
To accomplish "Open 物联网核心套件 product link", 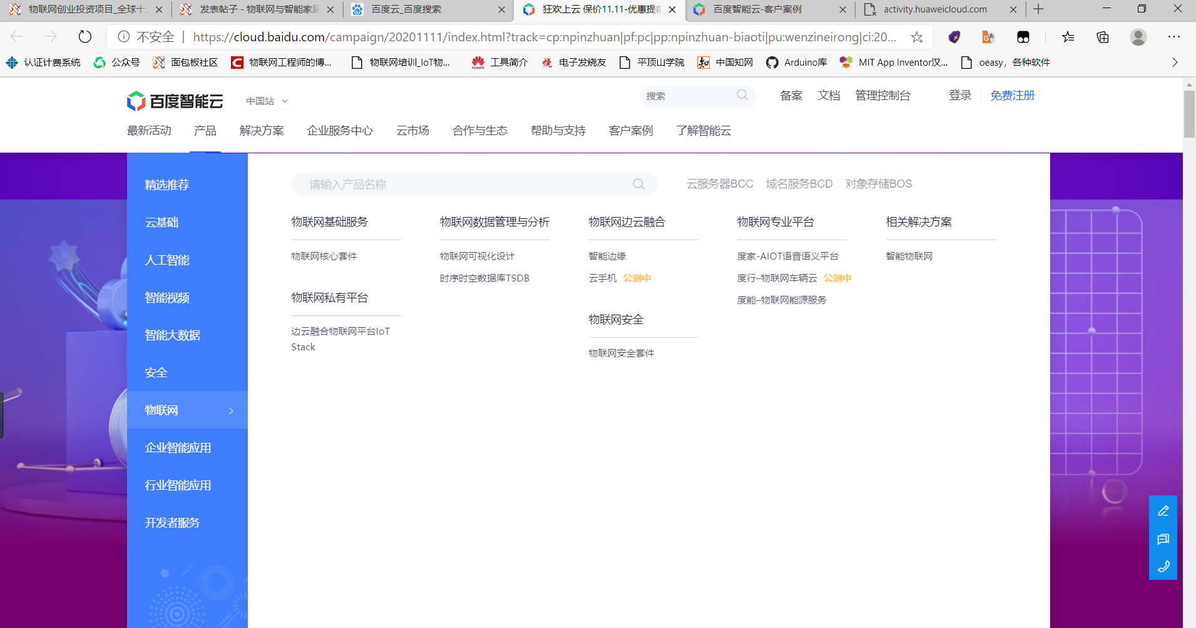I will (x=324, y=256).
